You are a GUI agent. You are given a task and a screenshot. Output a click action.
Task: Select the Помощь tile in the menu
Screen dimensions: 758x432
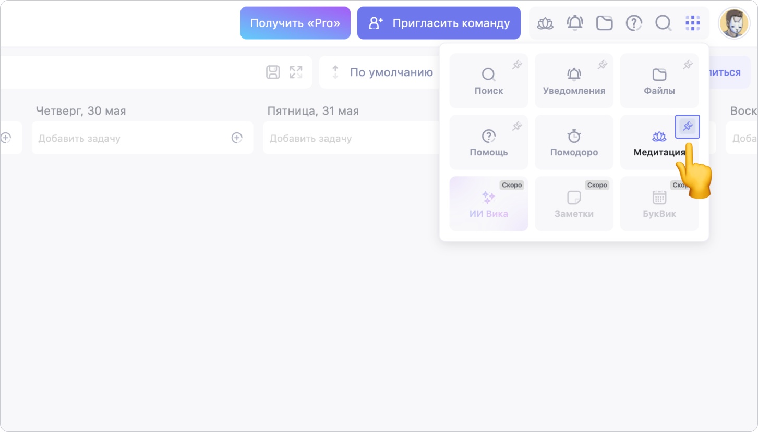tap(488, 143)
